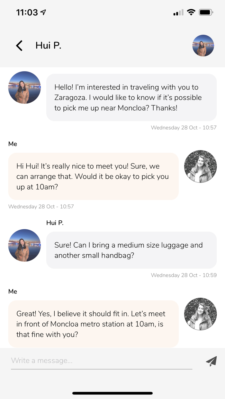Tap the home indicator bar at screen bottom
225x399 pixels.
click(x=113, y=393)
